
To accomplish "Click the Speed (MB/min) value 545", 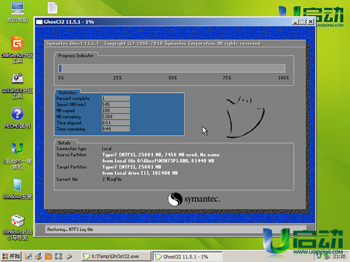I will pyautogui.click(x=116, y=104).
